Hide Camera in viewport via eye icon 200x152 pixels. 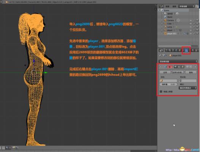[191, 20]
